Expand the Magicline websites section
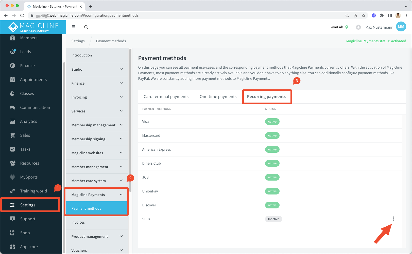Image resolution: width=412 pixels, height=254 pixels. click(x=97, y=153)
